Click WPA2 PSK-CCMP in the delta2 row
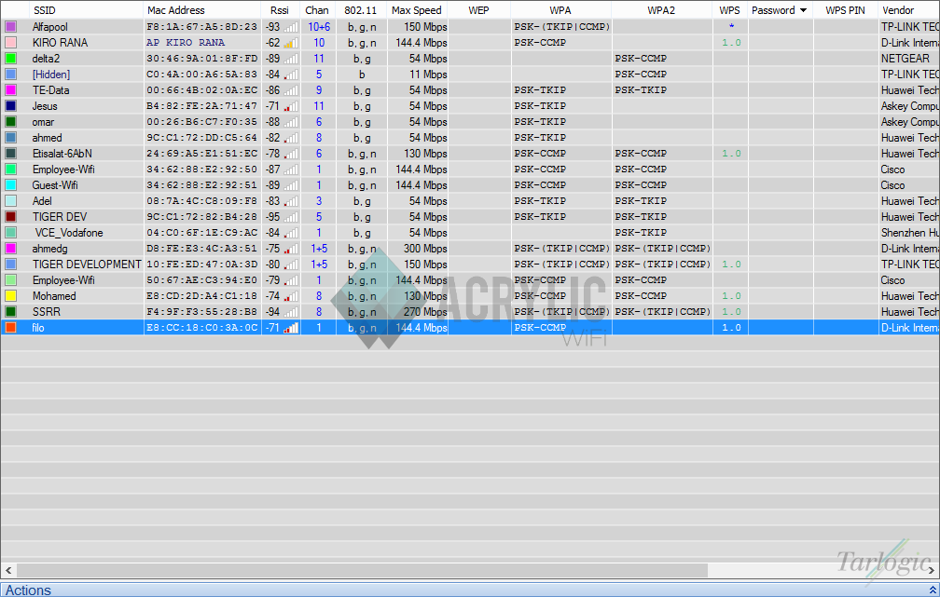 tap(641, 58)
